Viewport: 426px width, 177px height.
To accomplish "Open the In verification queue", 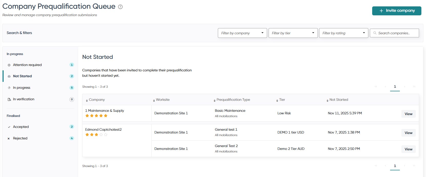I will [40, 99].
